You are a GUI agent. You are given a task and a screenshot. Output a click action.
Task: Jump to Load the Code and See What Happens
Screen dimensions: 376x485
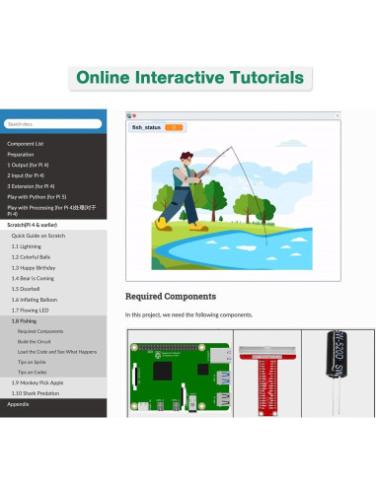57,352
